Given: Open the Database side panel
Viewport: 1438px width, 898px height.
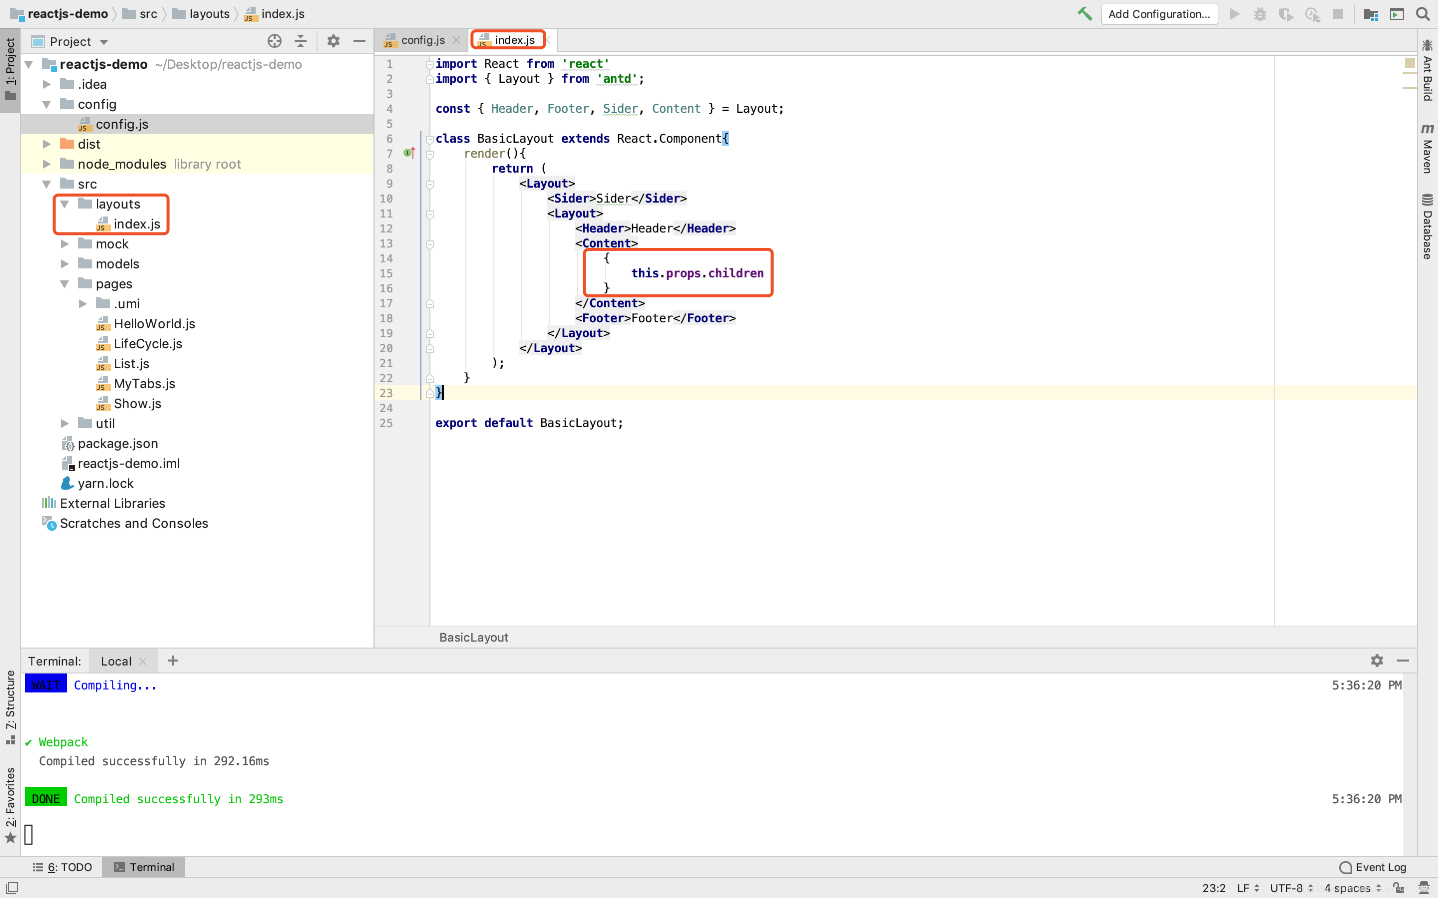Looking at the screenshot, I should (1428, 226).
